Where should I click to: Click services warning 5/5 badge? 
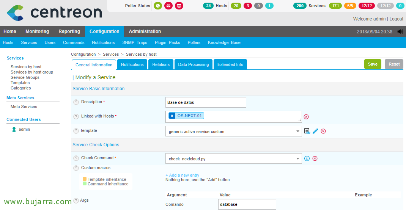[x=350, y=6]
